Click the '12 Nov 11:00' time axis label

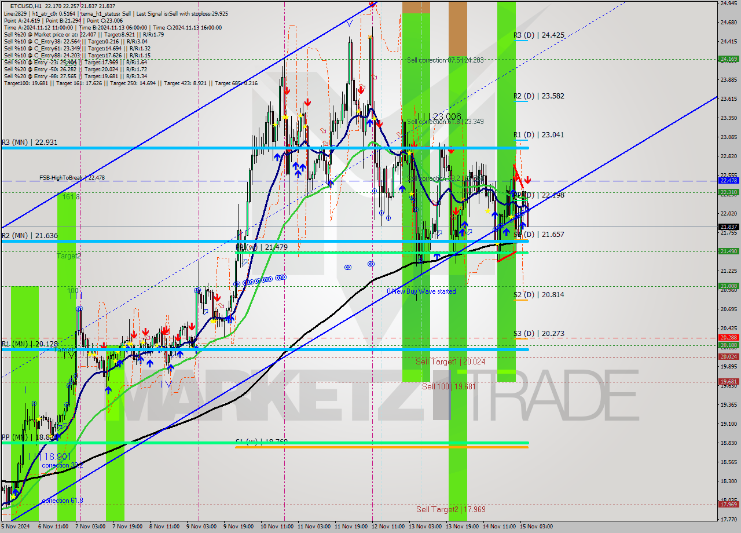click(388, 527)
